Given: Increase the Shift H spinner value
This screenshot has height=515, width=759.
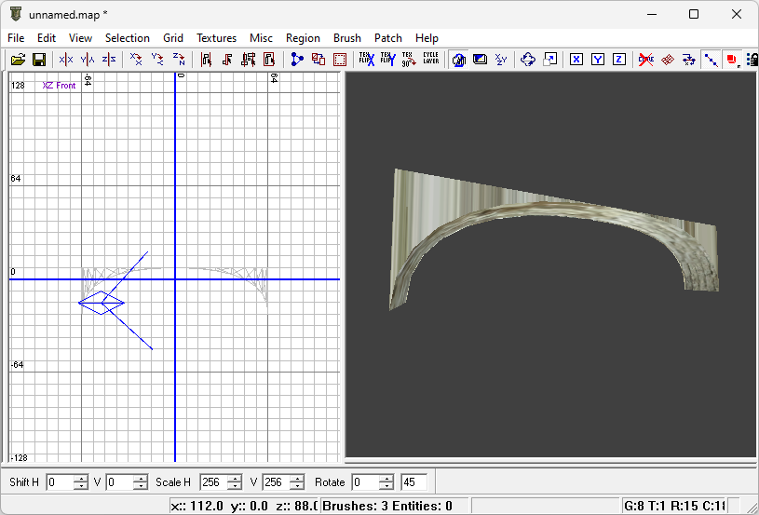Looking at the screenshot, I should click(83, 479).
